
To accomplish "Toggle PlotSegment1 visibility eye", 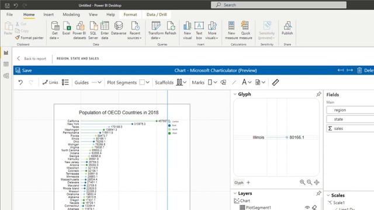I will click(x=307, y=208).
